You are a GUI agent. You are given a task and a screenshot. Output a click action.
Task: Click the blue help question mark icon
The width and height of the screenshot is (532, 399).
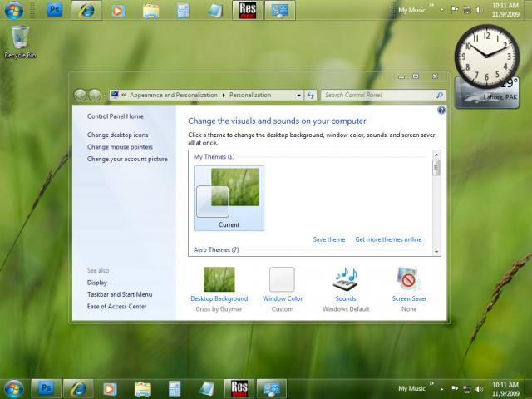[441, 110]
